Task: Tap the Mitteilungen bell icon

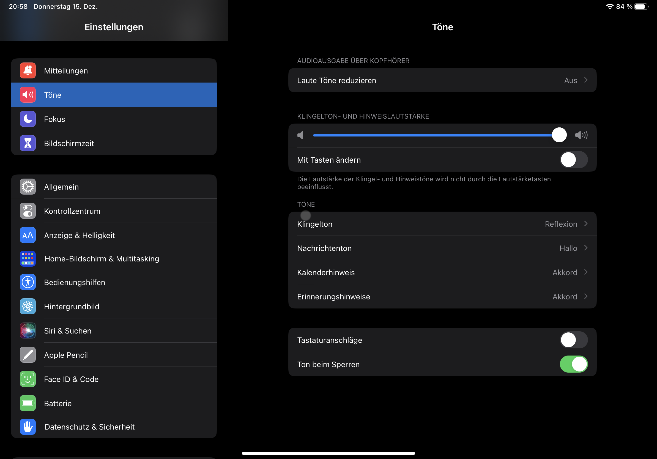Action: (x=28, y=70)
